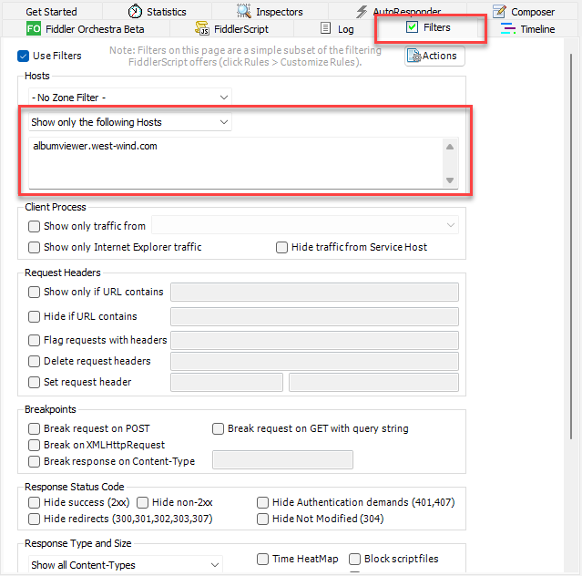Screen dimensions: 582x576
Task: Click the Filters page vertical scrollbar
Action: click(571, 247)
